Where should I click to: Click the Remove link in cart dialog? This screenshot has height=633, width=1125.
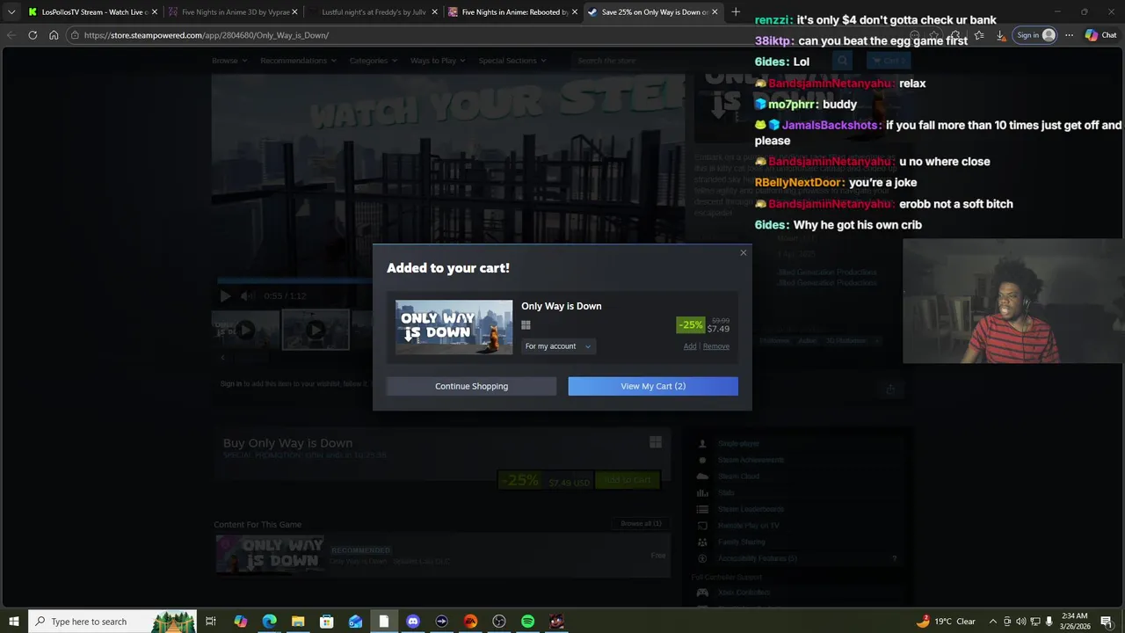tap(716, 346)
